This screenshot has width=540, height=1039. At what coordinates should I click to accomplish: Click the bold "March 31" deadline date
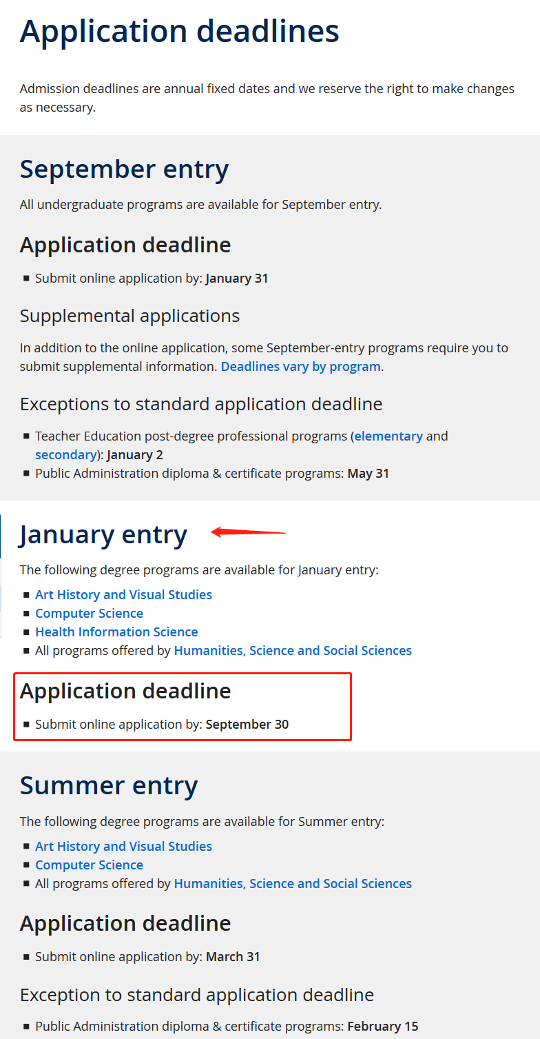click(233, 957)
